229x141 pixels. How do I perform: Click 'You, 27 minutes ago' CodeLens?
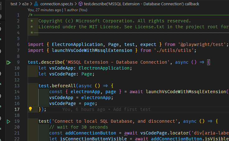point(44,10)
